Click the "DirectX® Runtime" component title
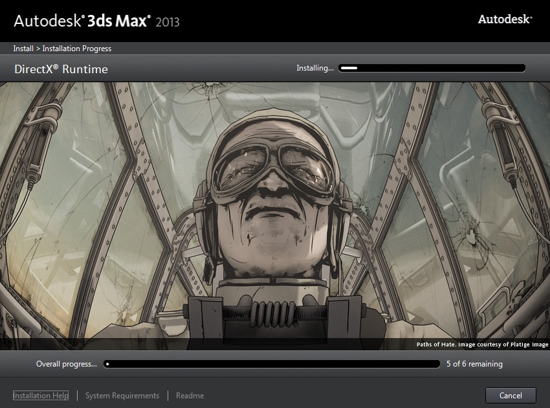 [x=61, y=69]
